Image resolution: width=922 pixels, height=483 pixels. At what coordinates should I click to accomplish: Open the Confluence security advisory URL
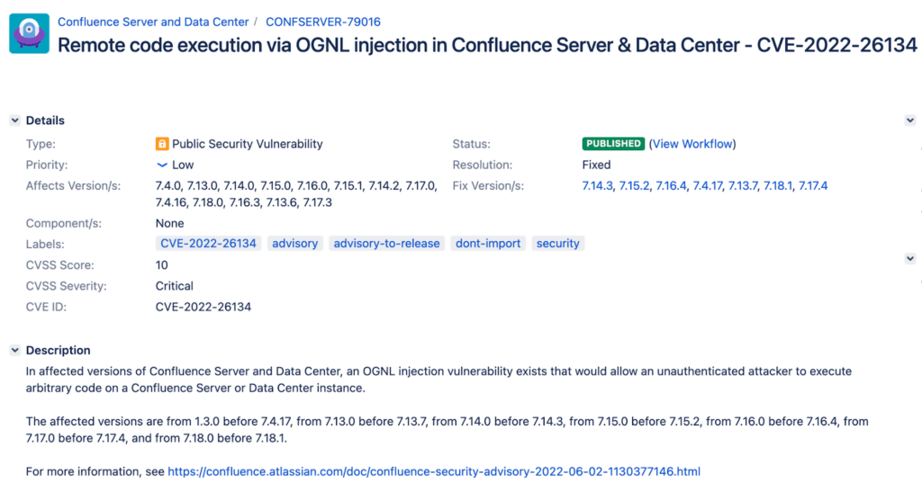point(434,471)
